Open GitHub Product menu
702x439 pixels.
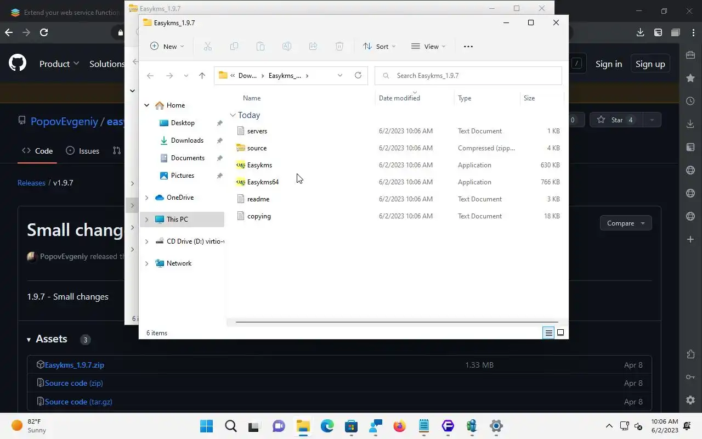click(59, 64)
